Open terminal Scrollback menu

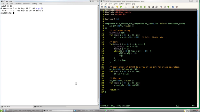click(18, 4)
